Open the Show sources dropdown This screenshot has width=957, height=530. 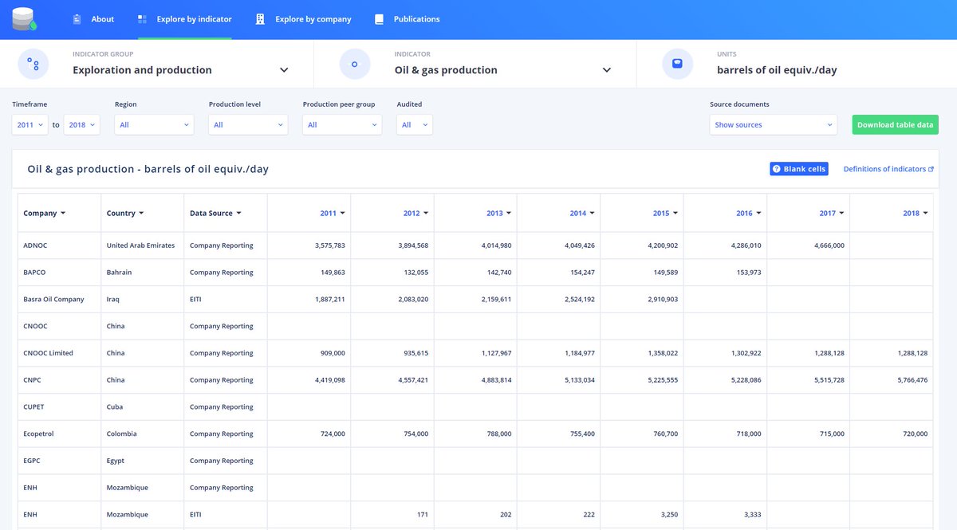pos(774,125)
